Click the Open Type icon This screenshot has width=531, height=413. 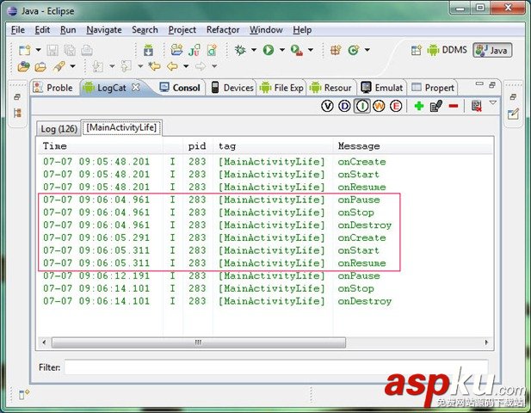coord(23,66)
